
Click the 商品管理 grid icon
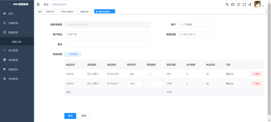(5, 60)
